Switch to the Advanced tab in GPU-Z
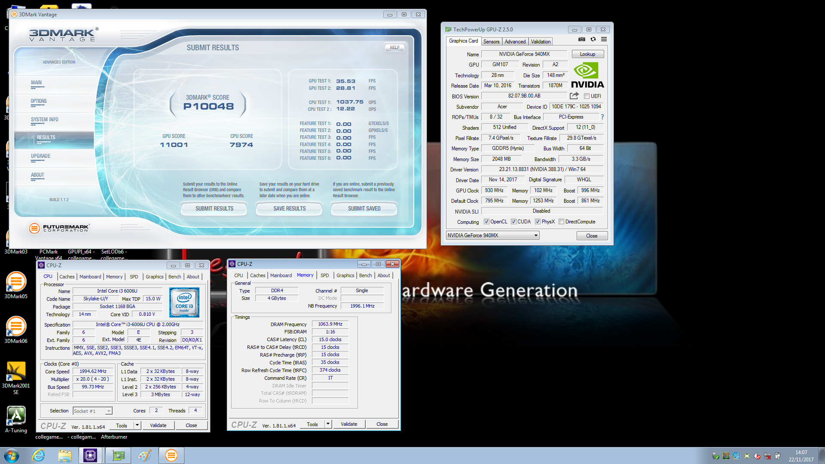 point(515,42)
